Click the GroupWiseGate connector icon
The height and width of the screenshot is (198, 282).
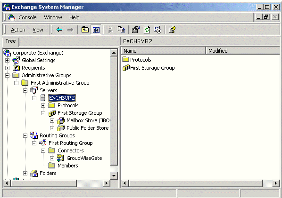[60, 158]
